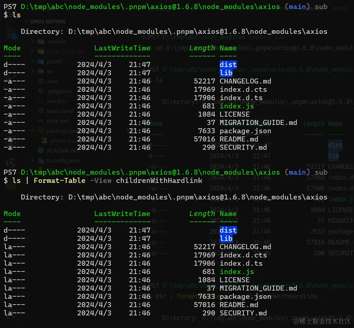The image size is (354, 328).
Task: Click .vscode folder icon in background explorer
Action: 41,42
